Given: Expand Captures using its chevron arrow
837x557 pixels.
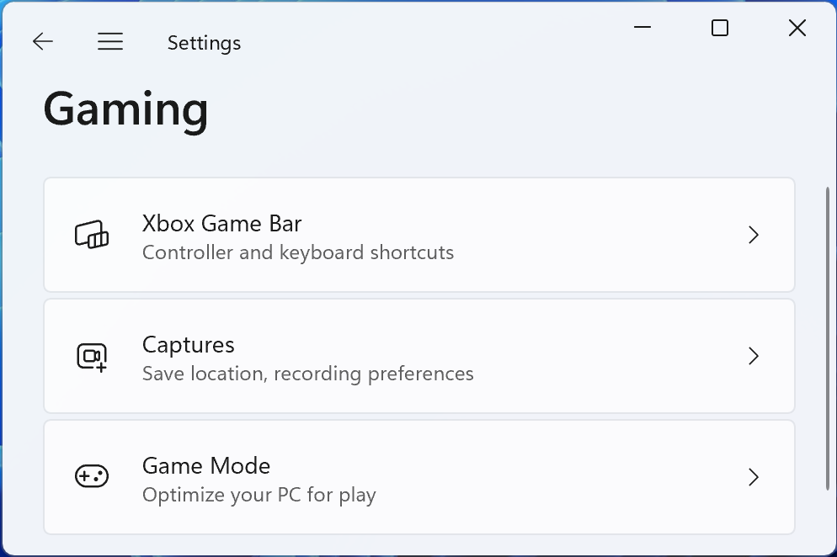Looking at the screenshot, I should pyautogui.click(x=754, y=357).
